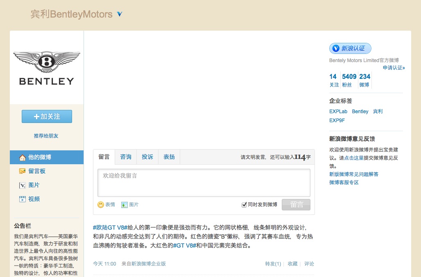Screen dimensions: 421x277
Task: Click the 推荐给朋友 link
Action: point(46,136)
